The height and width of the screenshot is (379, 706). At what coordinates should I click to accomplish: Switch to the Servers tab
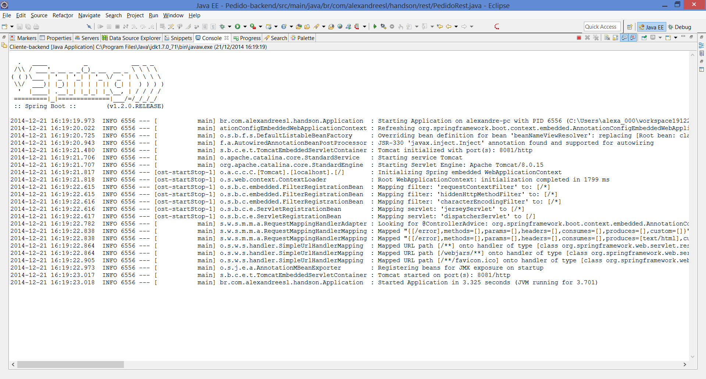(x=87, y=38)
